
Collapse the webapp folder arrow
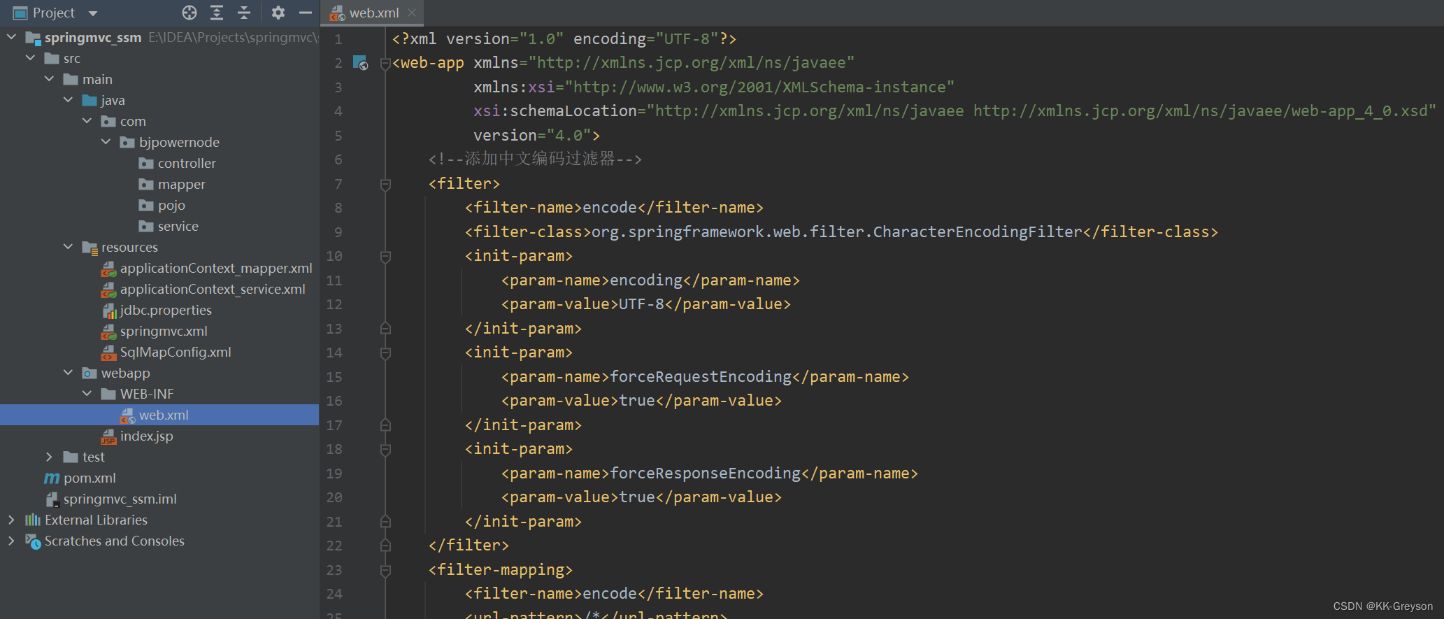coord(68,373)
